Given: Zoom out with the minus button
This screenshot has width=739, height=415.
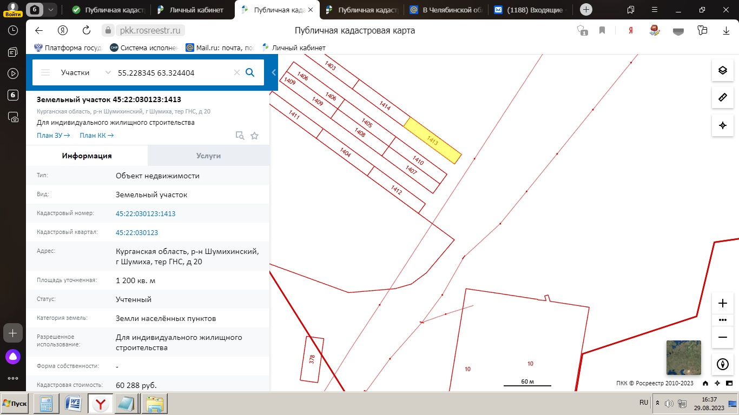Looking at the screenshot, I should click(x=722, y=337).
